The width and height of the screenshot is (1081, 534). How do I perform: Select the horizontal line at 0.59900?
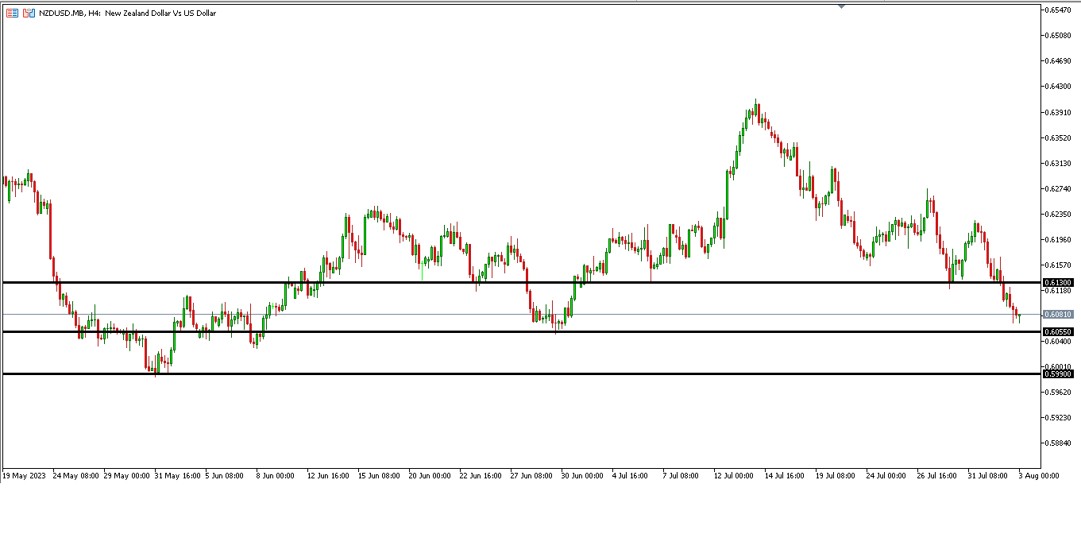(520, 373)
